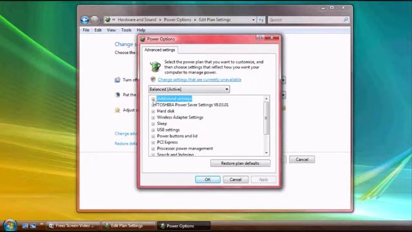Click the address bar refresh icon

(x=261, y=20)
